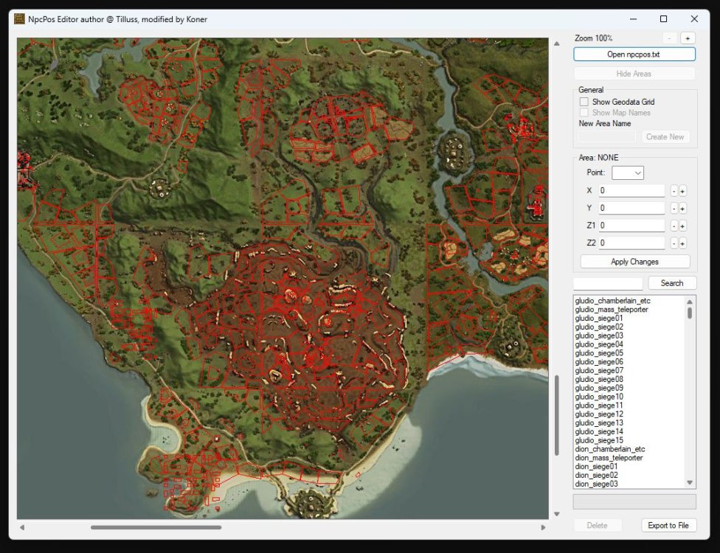Open npcpos.txt file

pyautogui.click(x=634, y=54)
